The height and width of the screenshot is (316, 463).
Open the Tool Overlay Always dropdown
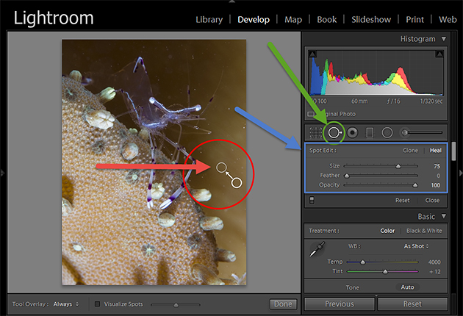[x=66, y=304]
